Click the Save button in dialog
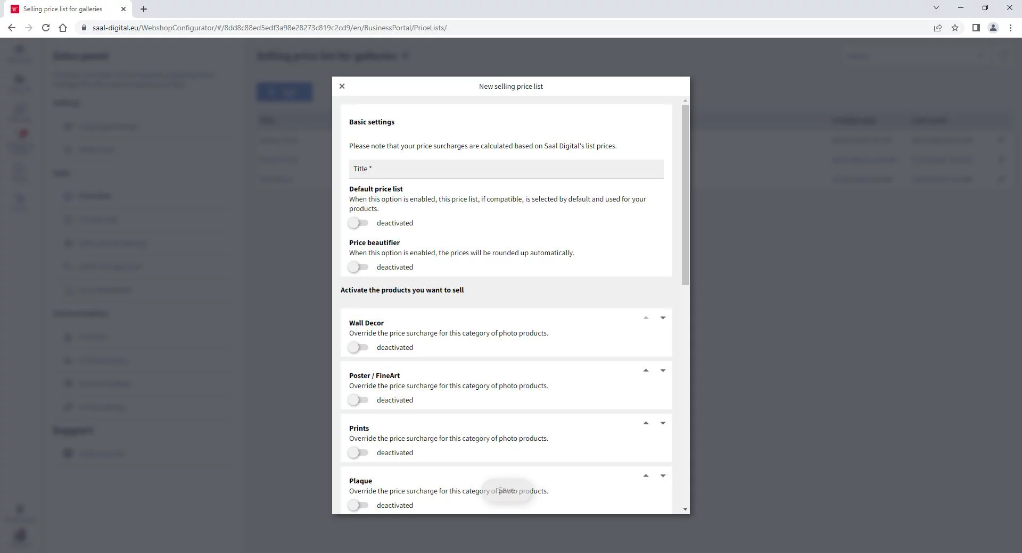The height and width of the screenshot is (553, 1022). (507, 491)
